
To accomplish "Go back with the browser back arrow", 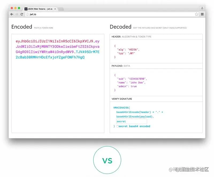I will coord(12,14).
